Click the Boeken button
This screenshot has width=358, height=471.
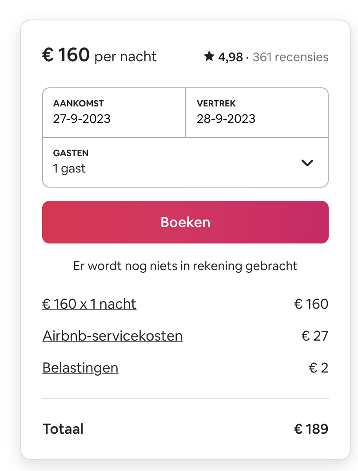pyautogui.click(x=185, y=222)
